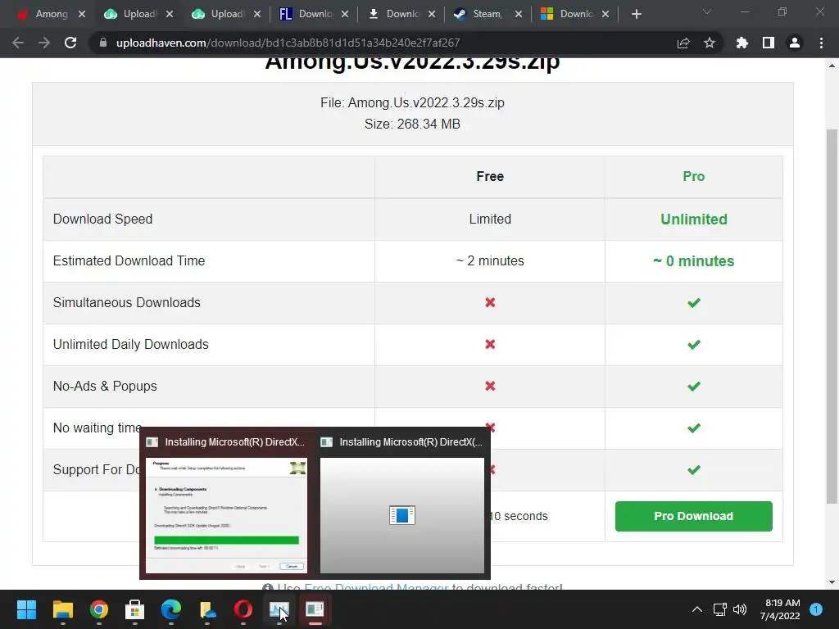Click the scrollbar down arrow
Viewport: 839px width, 629px height.
click(x=832, y=582)
